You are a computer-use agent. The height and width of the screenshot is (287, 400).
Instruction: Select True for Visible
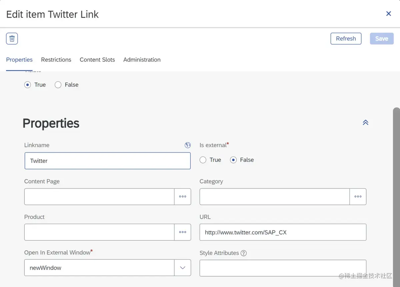tap(28, 85)
